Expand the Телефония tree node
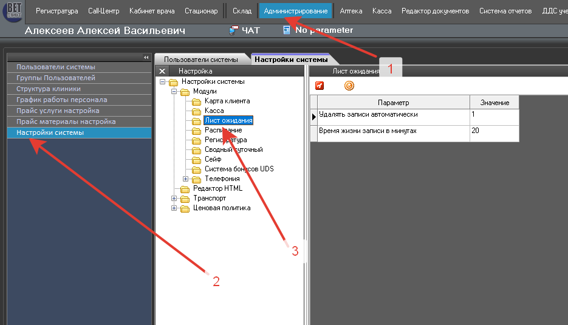Image resolution: width=568 pixels, height=325 pixels. click(186, 179)
